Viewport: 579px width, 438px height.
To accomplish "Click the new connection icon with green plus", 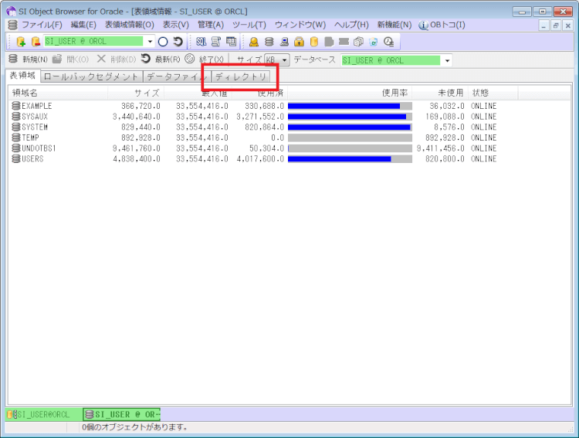I will [21, 42].
